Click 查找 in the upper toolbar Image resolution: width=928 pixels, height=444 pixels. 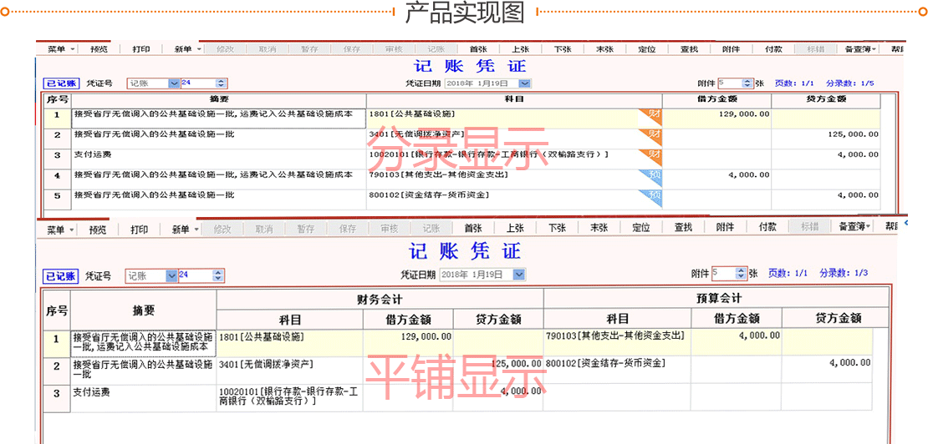(x=689, y=49)
